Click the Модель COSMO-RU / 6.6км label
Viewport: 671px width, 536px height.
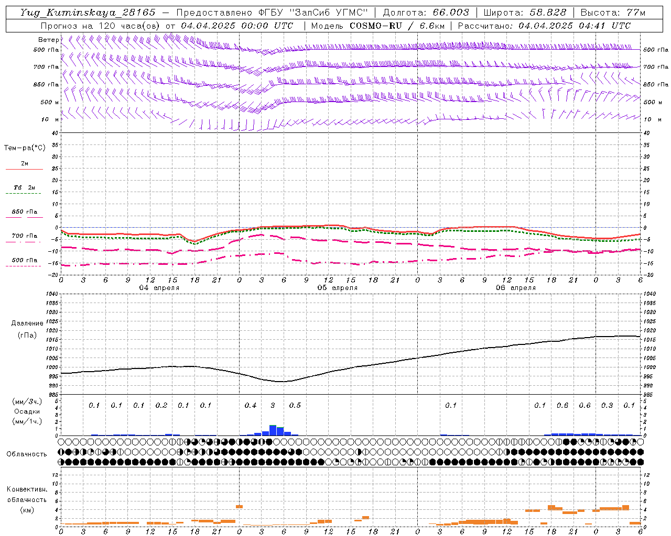(x=378, y=26)
